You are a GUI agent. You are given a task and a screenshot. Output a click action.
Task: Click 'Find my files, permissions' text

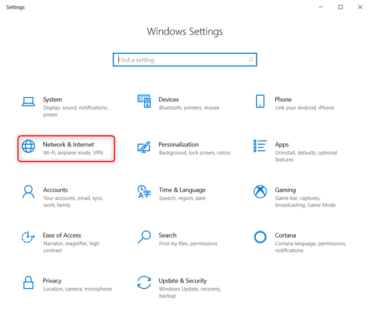point(188,244)
